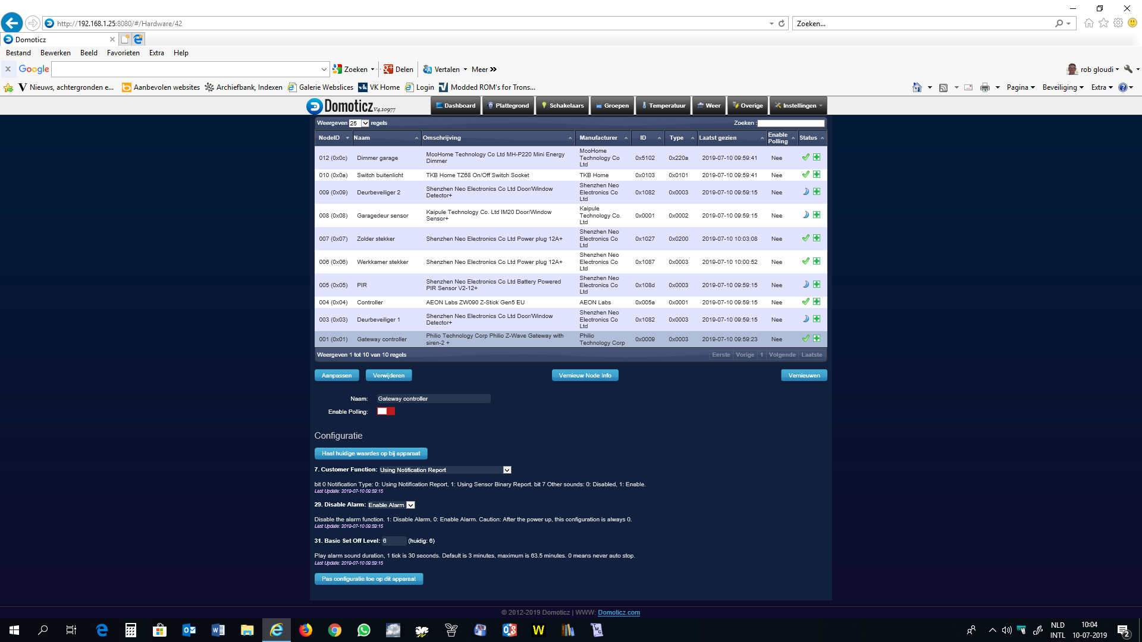Viewport: 1142px width, 642px height.
Task: Open the Disable Alarm dropdown
Action: point(410,505)
